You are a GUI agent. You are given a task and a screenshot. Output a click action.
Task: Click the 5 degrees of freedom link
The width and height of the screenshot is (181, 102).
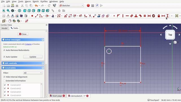coord(28,44)
